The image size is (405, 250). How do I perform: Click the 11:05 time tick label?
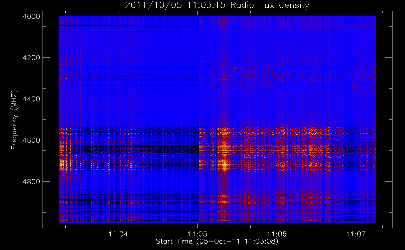click(x=198, y=234)
